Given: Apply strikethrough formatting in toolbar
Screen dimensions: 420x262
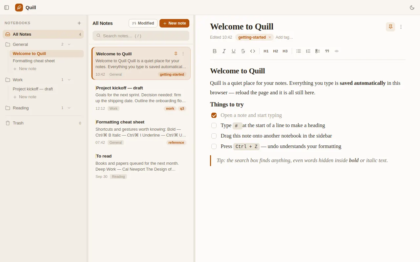Looking at the screenshot, I should pyautogui.click(x=243, y=51).
